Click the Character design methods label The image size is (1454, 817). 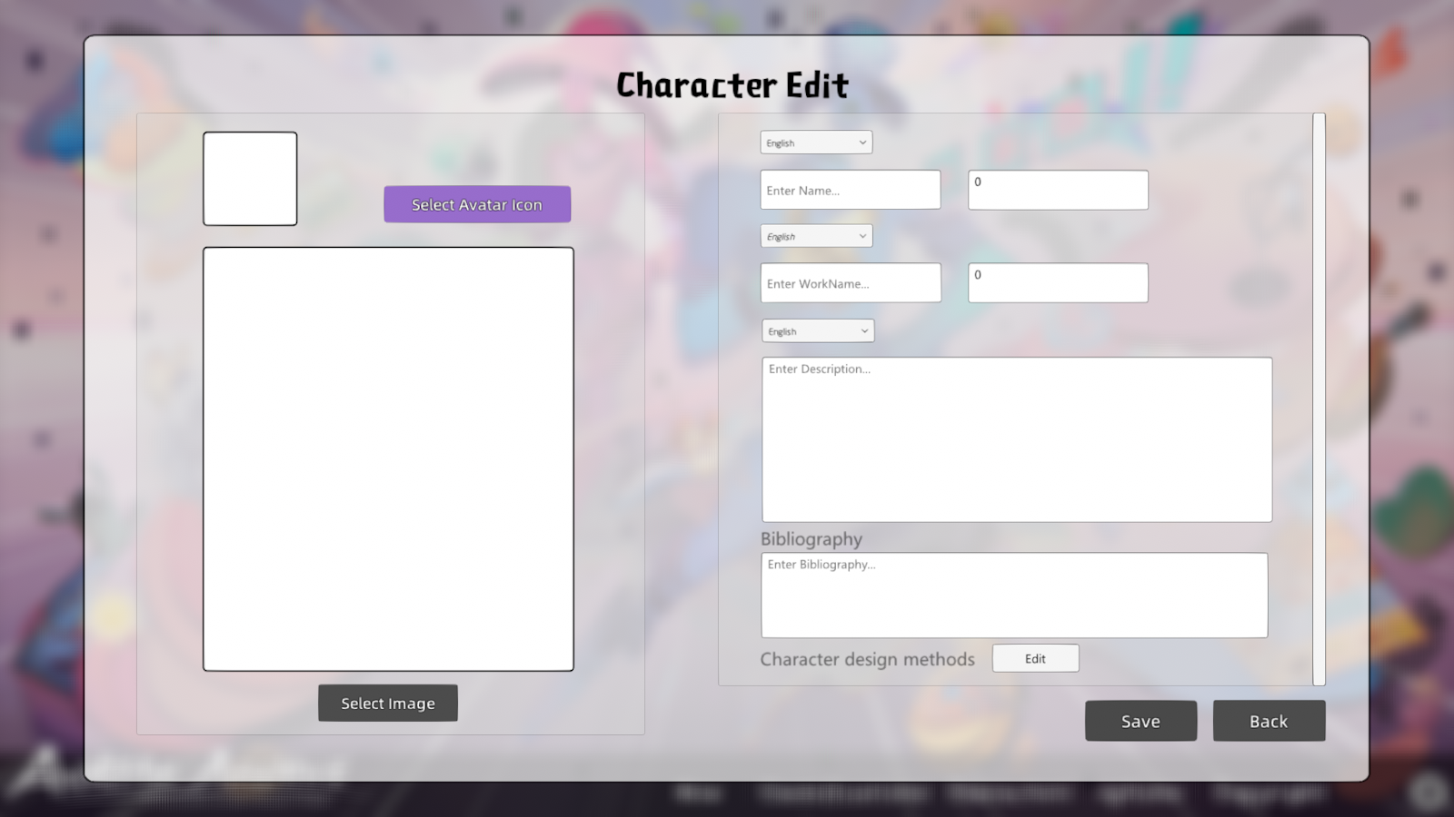click(867, 659)
